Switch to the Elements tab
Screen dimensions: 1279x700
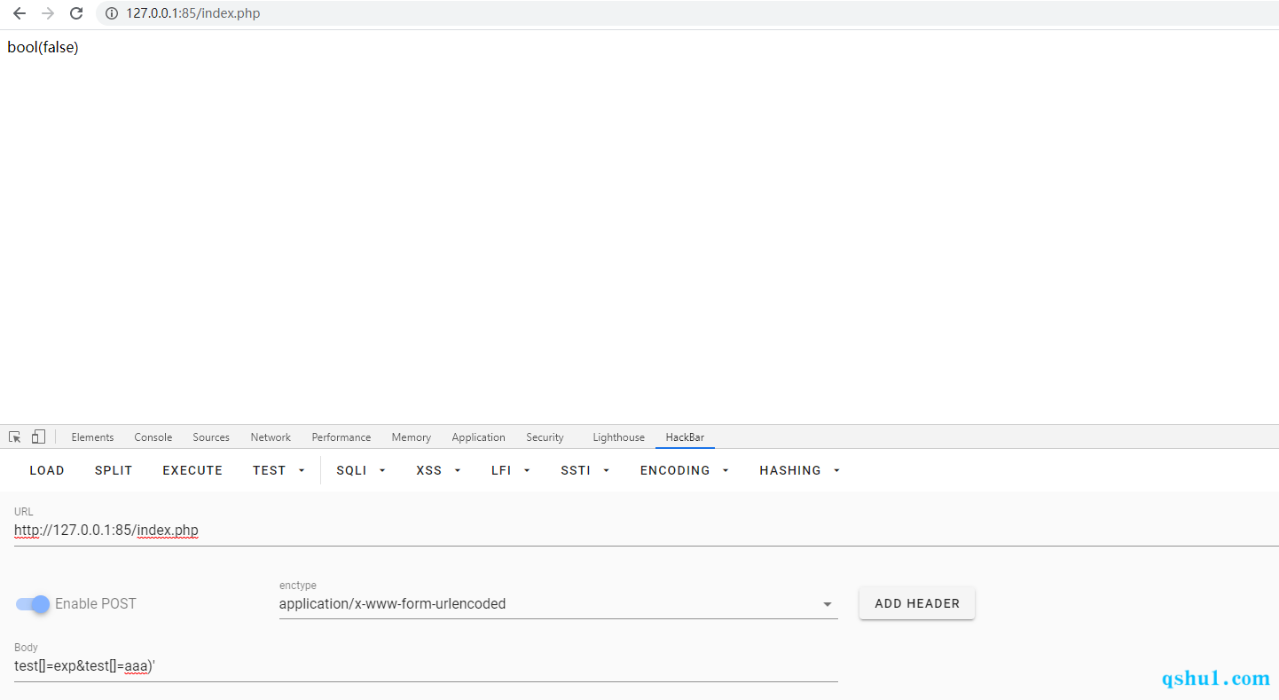click(92, 437)
